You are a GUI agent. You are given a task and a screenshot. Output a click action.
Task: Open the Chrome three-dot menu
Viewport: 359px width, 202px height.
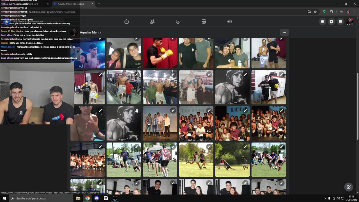pyautogui.click(x=355, y=12)
